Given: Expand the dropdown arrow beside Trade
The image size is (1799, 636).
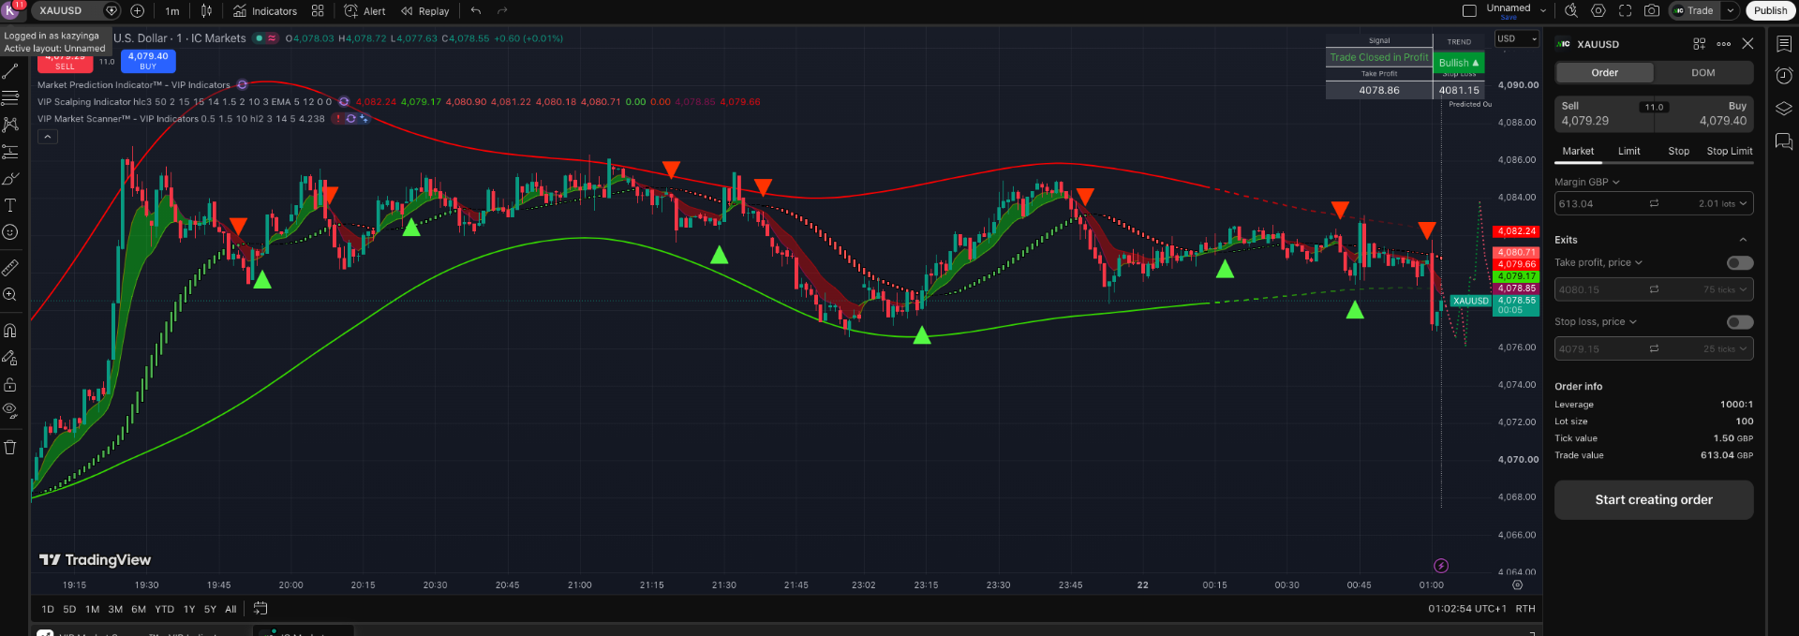Looking at the screenshot, I should point(1731,11).
